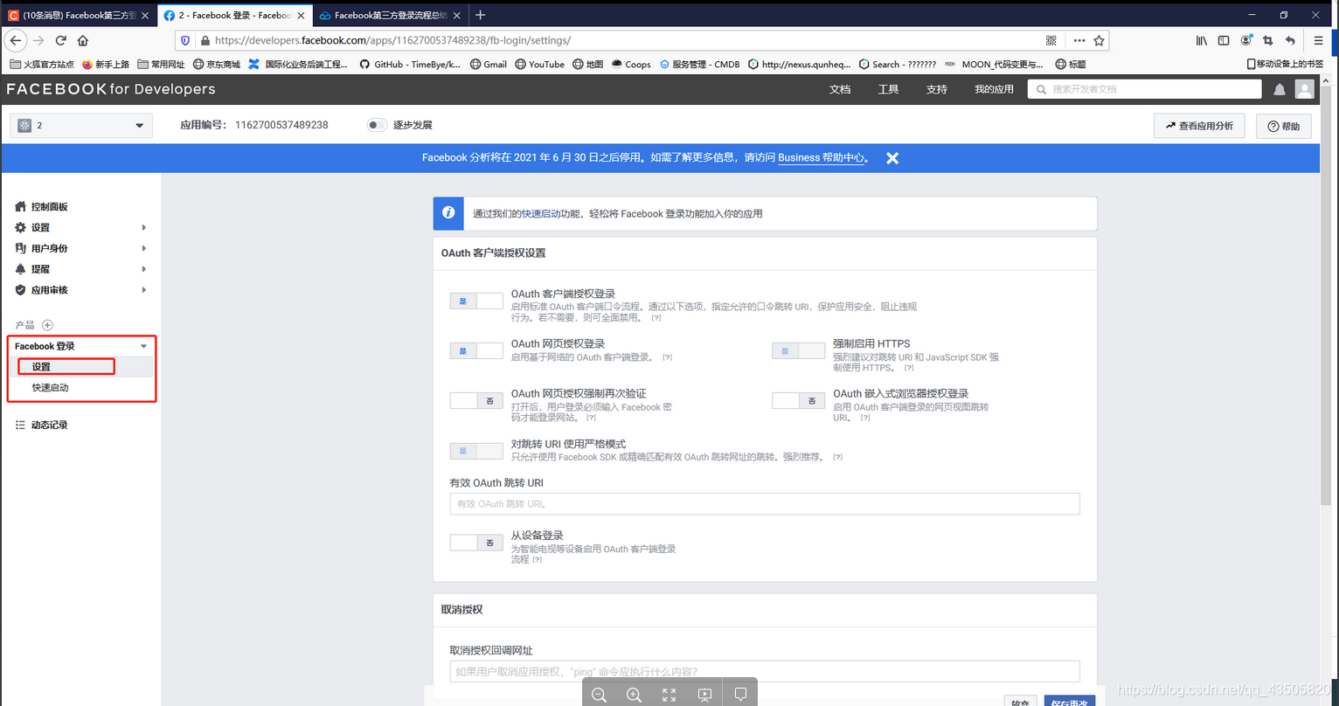View site security padlock info

pyautogui.click(x=205, y=40)
